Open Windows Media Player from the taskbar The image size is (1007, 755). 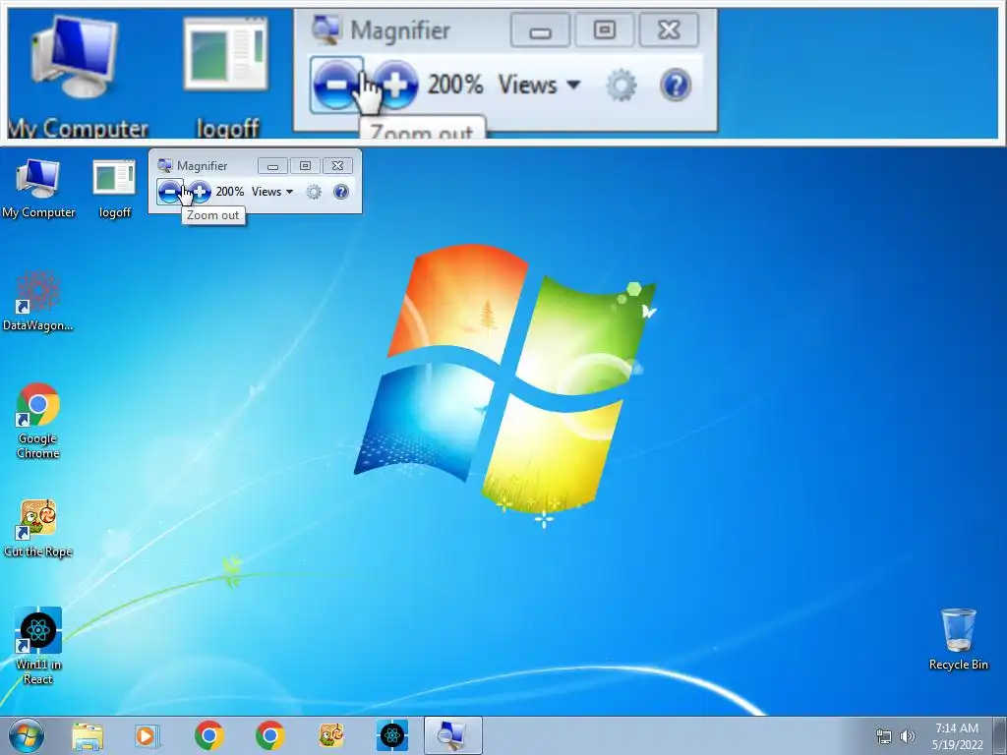(x=148, y=735)
